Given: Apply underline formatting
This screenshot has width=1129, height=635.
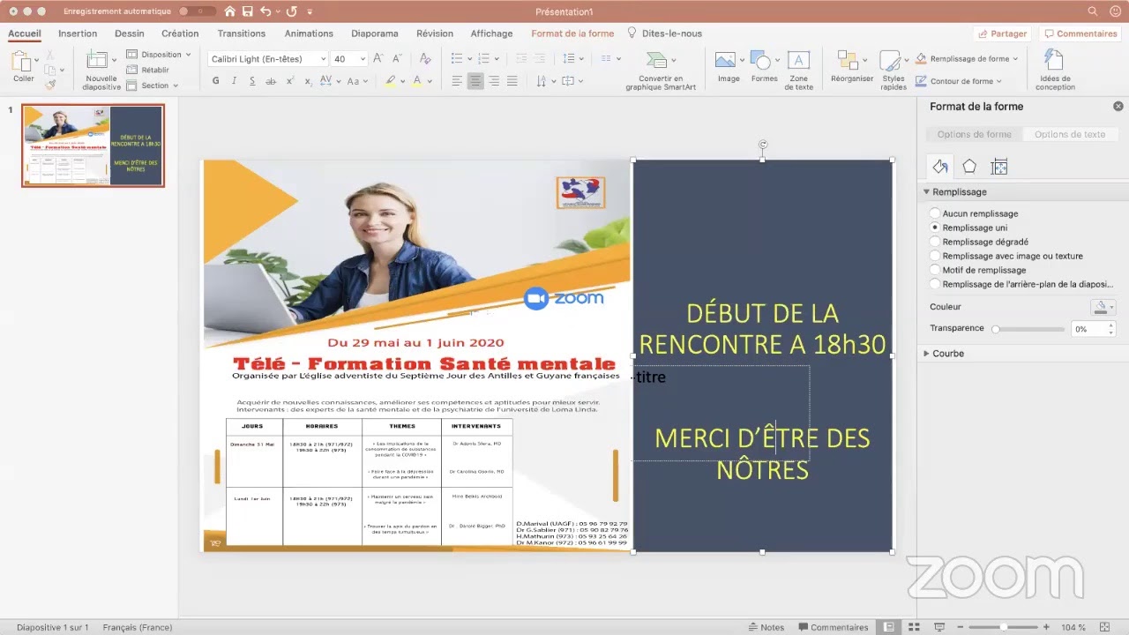Looking at the screenshot, I should tap(252, 80).
